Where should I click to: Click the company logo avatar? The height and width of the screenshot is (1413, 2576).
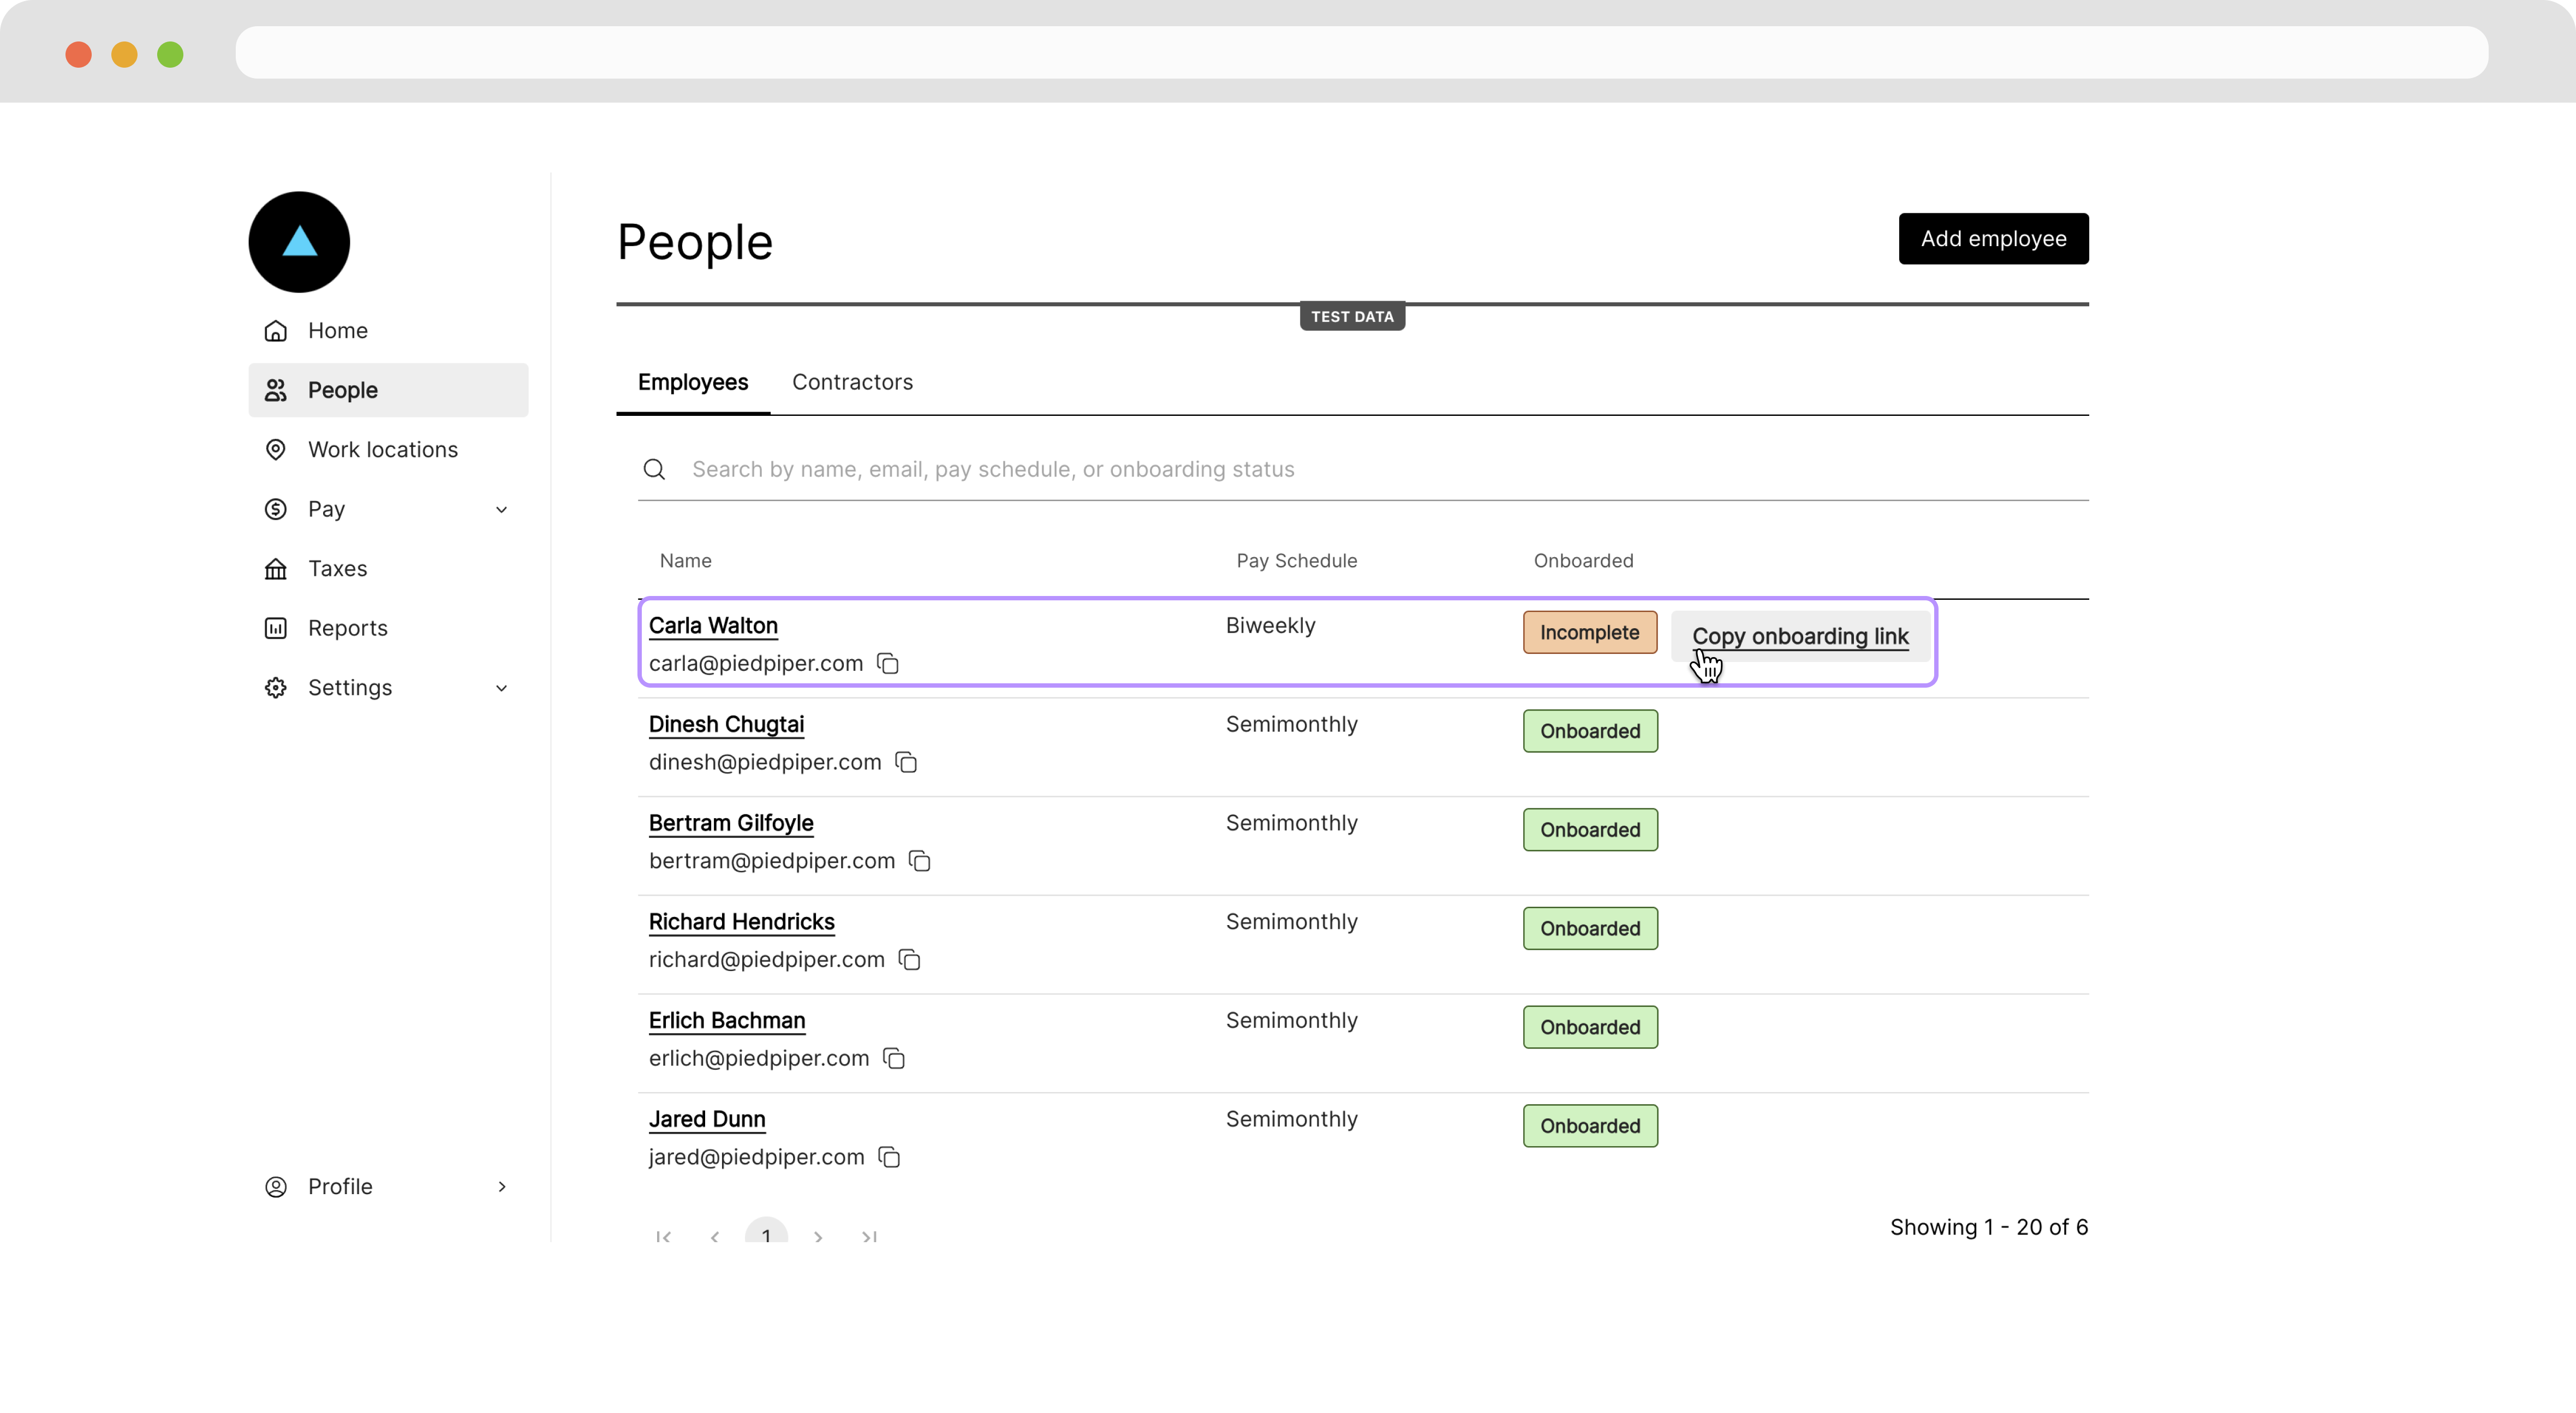[x=299, y=242]
